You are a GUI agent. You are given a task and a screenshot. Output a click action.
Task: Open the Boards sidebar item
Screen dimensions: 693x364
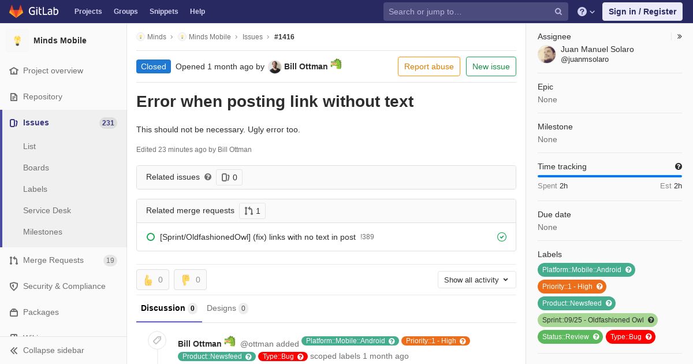pos(36,168)
